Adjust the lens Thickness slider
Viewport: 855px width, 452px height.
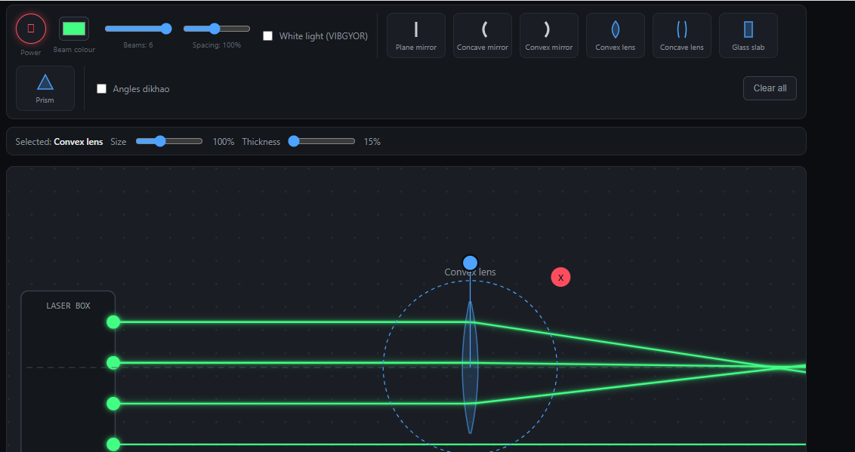pyautogui.click(x=321, y=142)
